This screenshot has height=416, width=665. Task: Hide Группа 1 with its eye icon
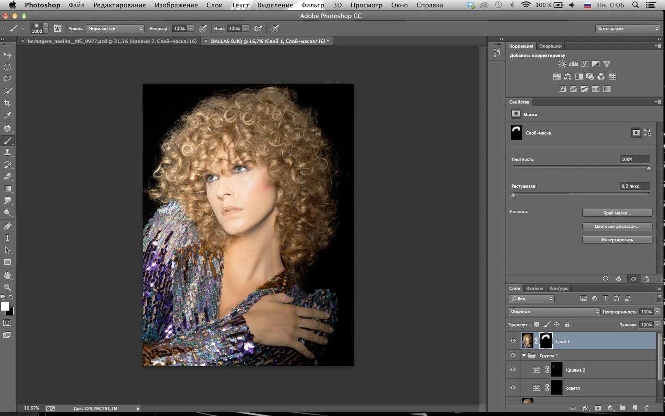pyautogui.click(x=513, y=355)
